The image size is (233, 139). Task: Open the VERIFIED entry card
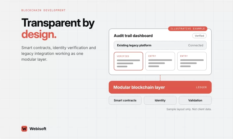pyautogui.click(x=128, y=61)
